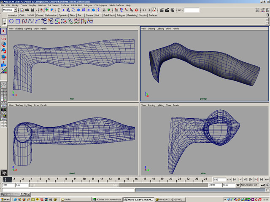
Task: Open Panels menu in persp viewport
Action: point(176,29)
